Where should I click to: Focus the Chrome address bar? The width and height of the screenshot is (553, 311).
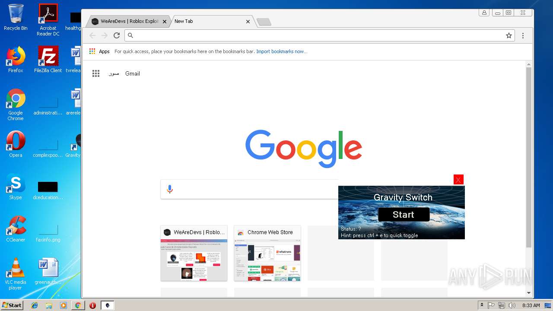pos(320,35)
